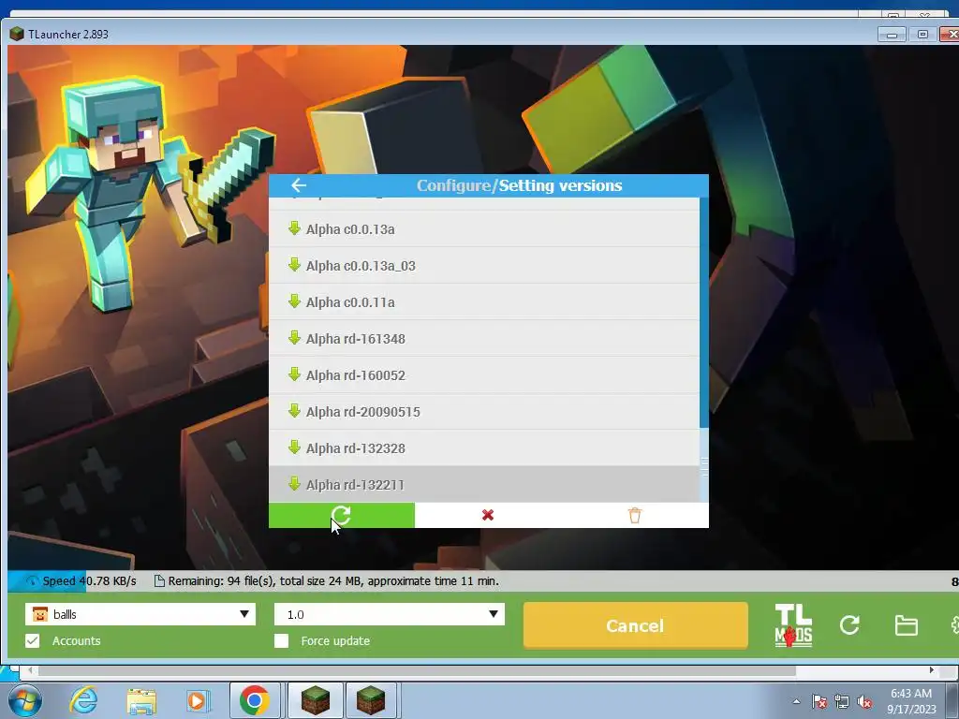Click the network tray icon
The height and width of the screenshot is (719, 959).
(842, 701)
